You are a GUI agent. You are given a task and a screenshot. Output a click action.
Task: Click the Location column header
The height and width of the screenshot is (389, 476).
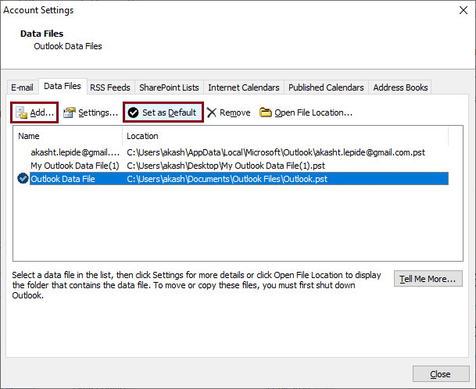[285, 136]
